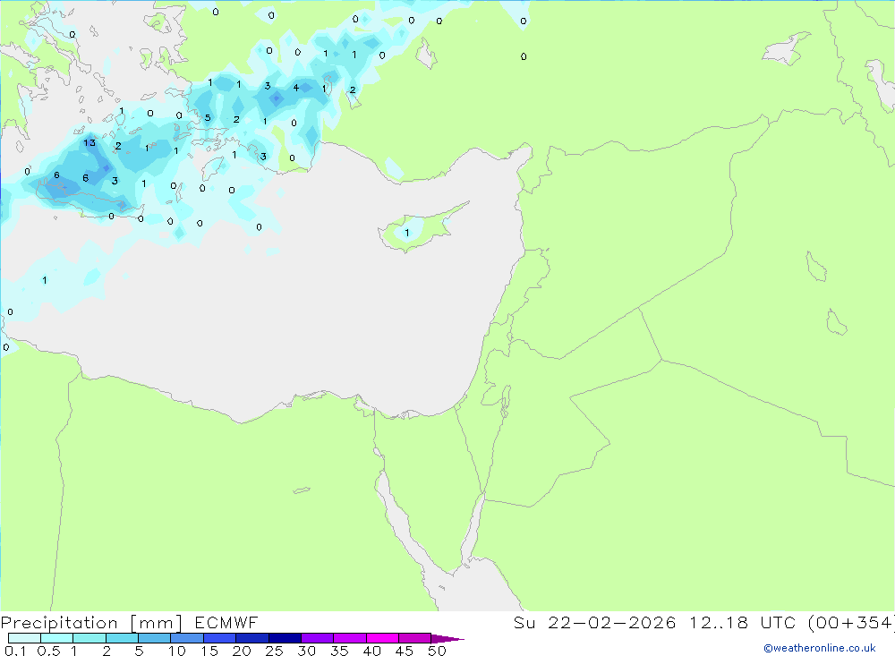Click the arrow tip above 50 mm
Screen dimensions: 895x656
point(447,638)
